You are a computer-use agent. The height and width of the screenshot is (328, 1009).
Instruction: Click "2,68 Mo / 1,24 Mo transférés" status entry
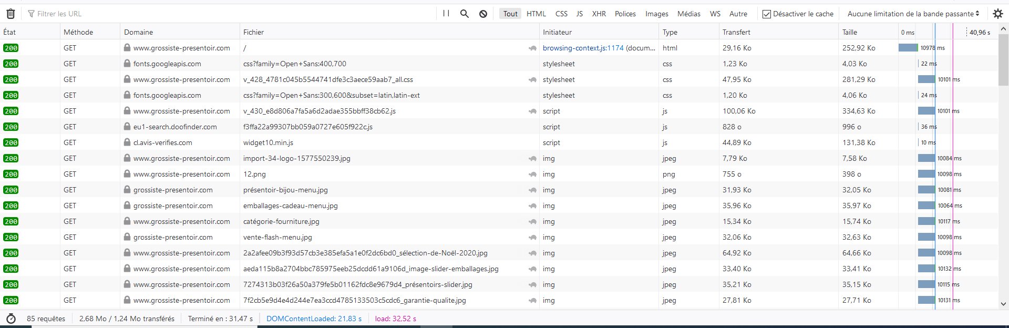pyautogui.click(x=127, y=319)
